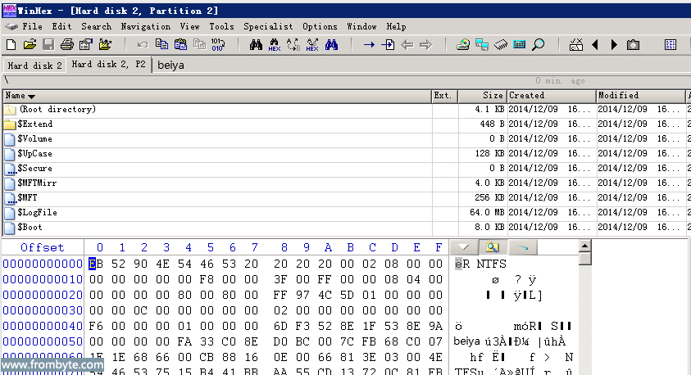Open the Calculator toolbar icon
Image resolution: width=691 pixels, height=375 pixels.
pos(519,44)
